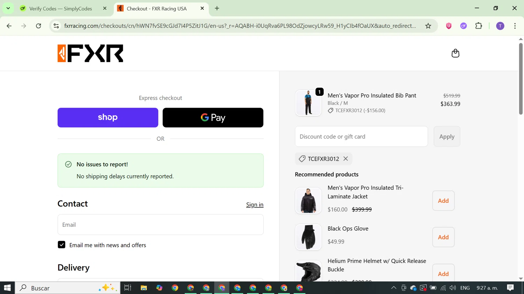
Task: Add Men's Vapor Pro Tri-Laminate Jacket
Action: (443, 201)
